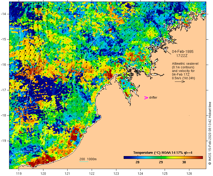Image resolution: width=213 pixels, height=176 pixels.
Task: Click the '(0.1m contours)' annotation line
Action: [183, 67]
